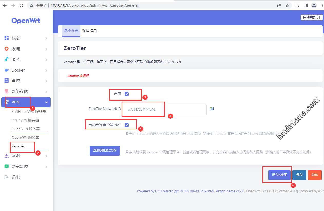Click the blue 保存 button
Screen dimensions: 324x211
coord(299,175)
